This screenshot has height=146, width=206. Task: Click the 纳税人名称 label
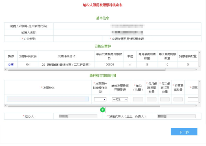[29, 32]
